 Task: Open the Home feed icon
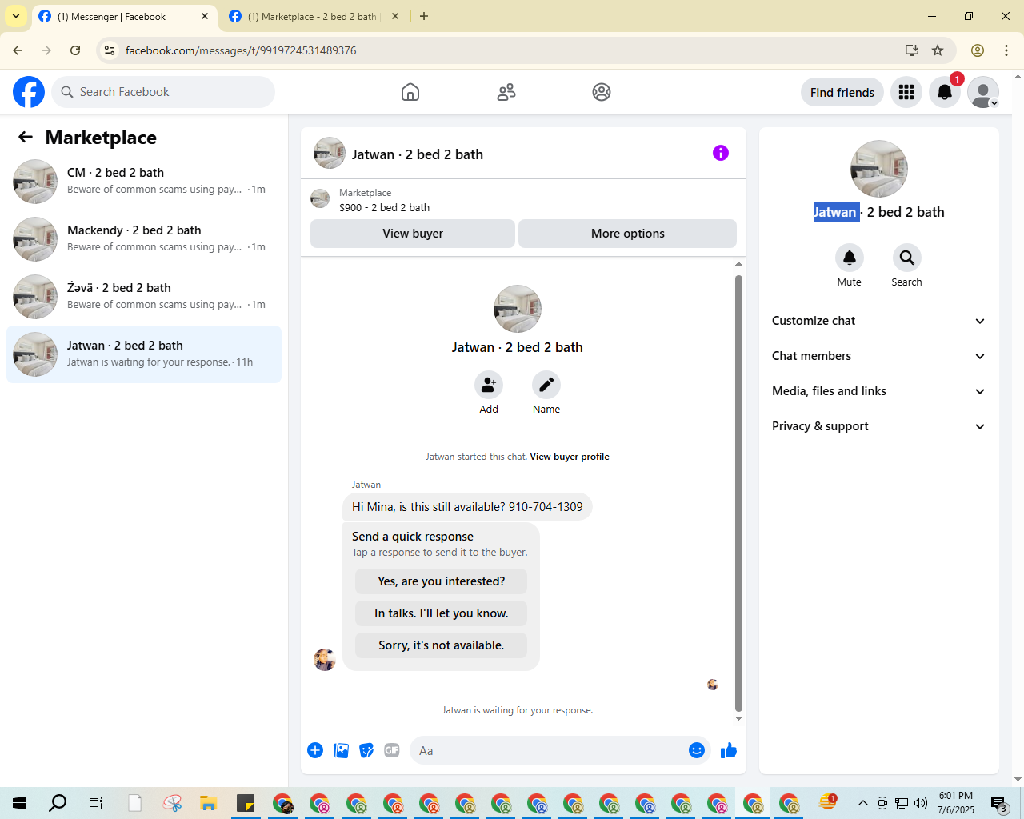click(410, 92)
